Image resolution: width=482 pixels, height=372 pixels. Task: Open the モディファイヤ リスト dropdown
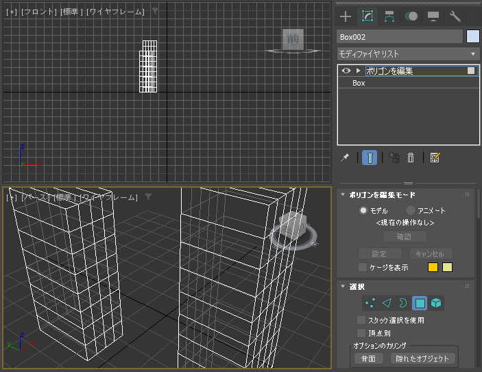pyautogui.click(x=408, y=54)
